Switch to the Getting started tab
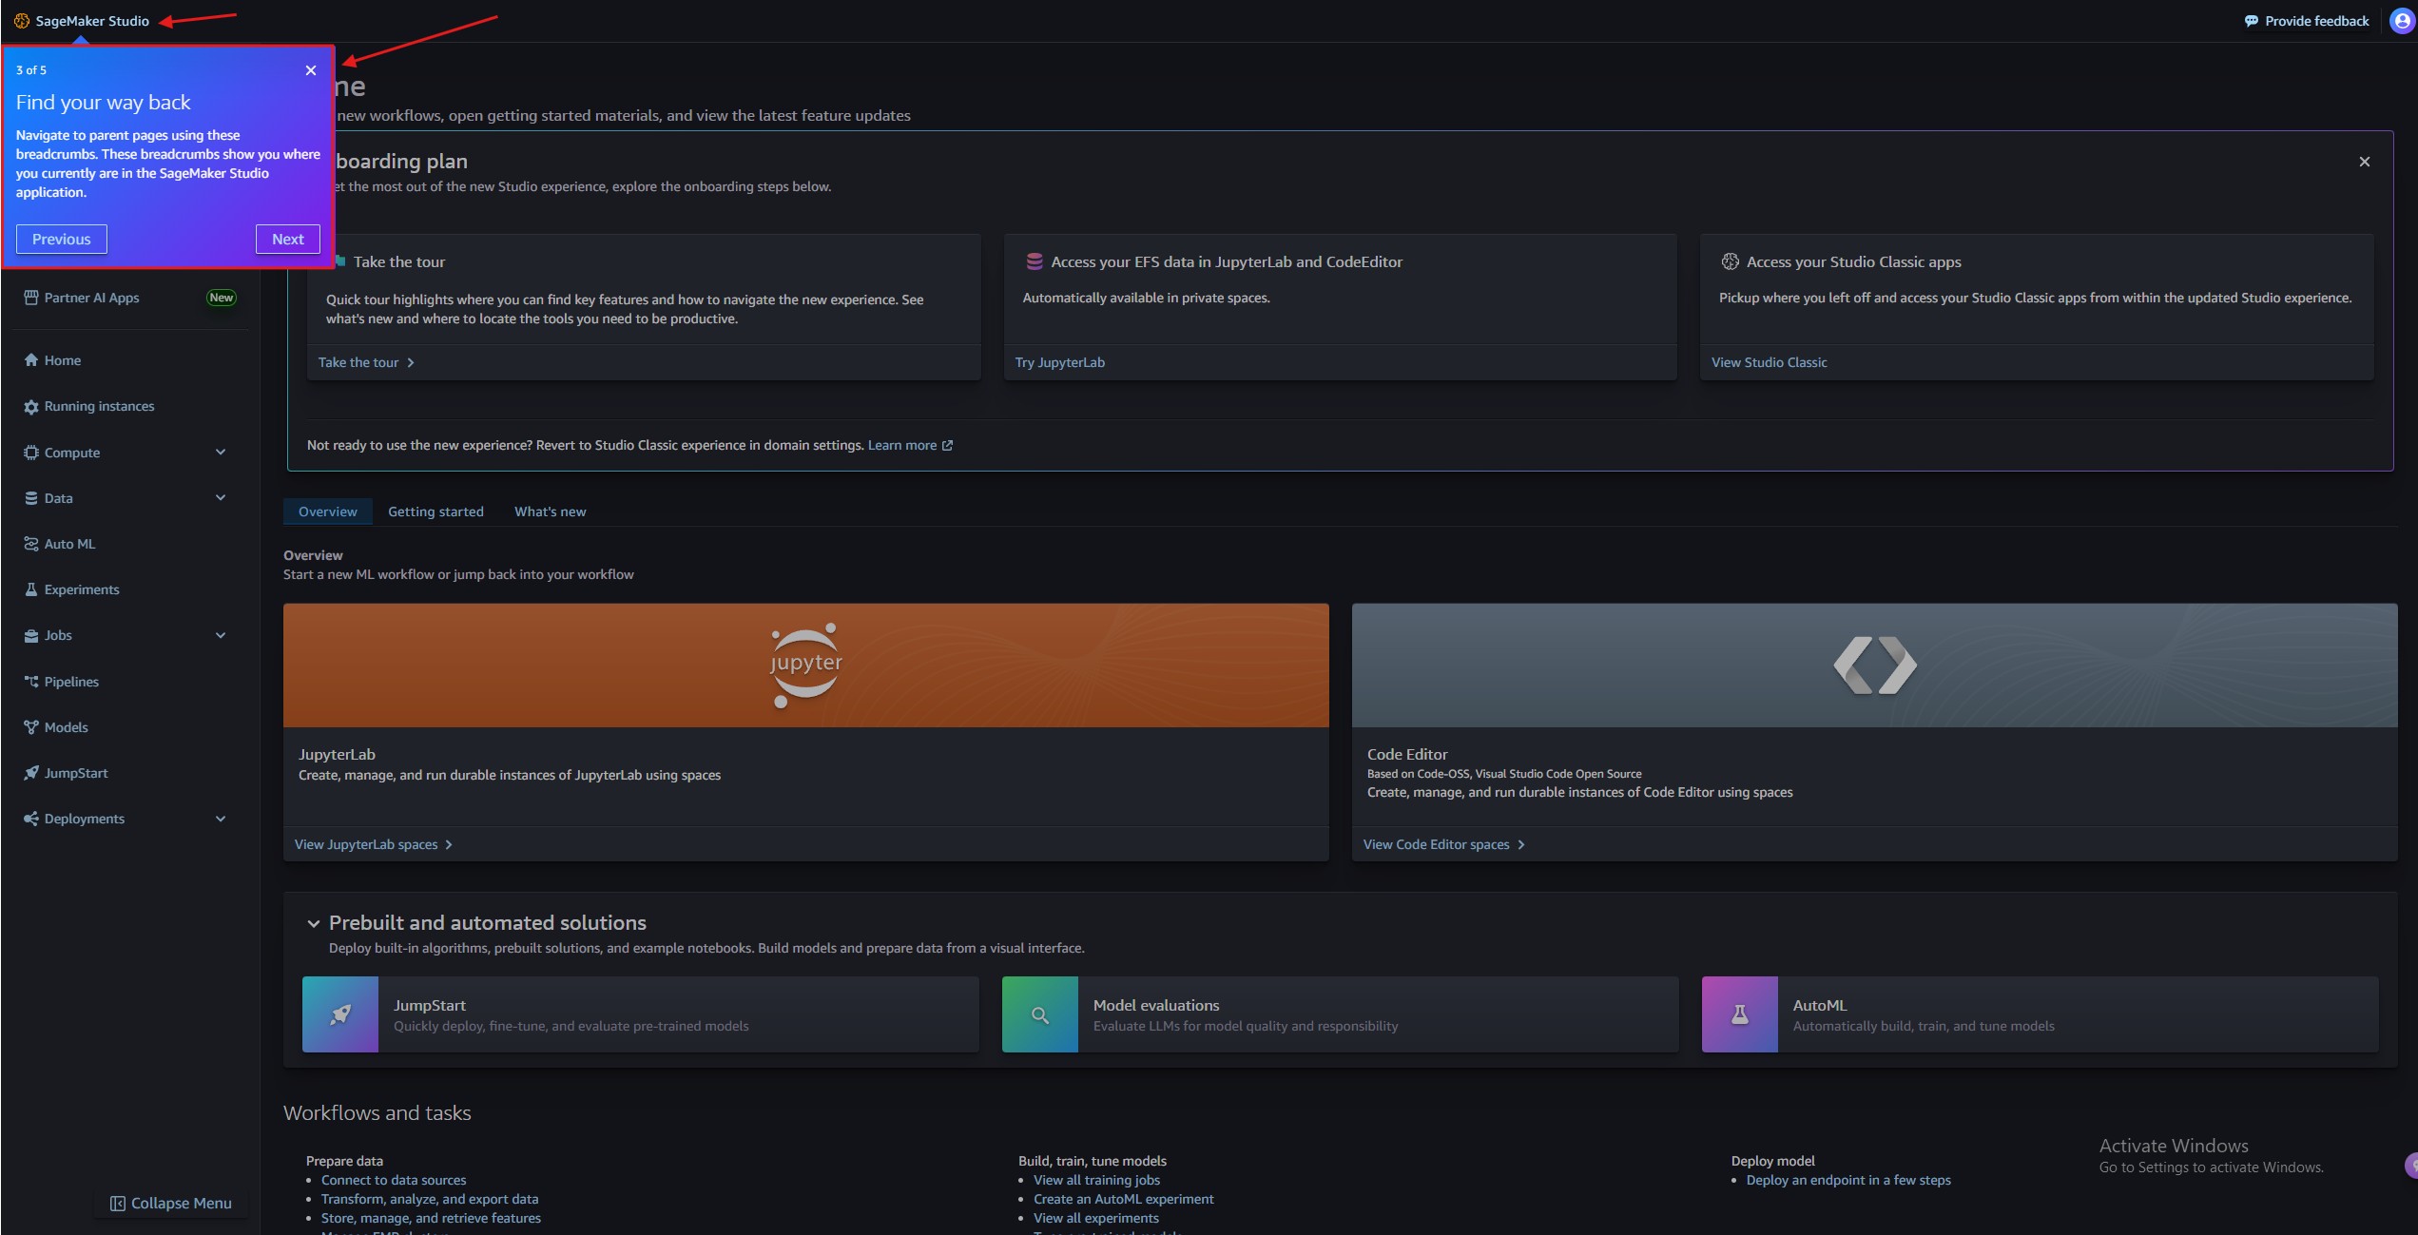This screenshot has width=2418, height=1235. [x=435, y=511]
